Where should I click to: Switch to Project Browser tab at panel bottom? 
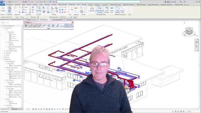(5, 109)
